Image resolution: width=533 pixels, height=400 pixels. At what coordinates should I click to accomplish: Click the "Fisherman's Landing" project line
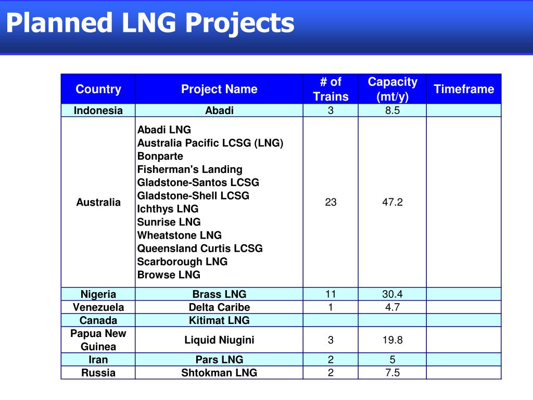(x=190, y=169)
